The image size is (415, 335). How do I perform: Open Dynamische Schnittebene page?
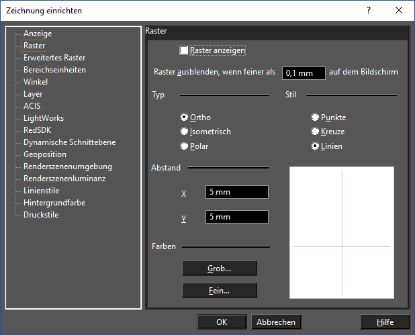[x=69, y=142]
